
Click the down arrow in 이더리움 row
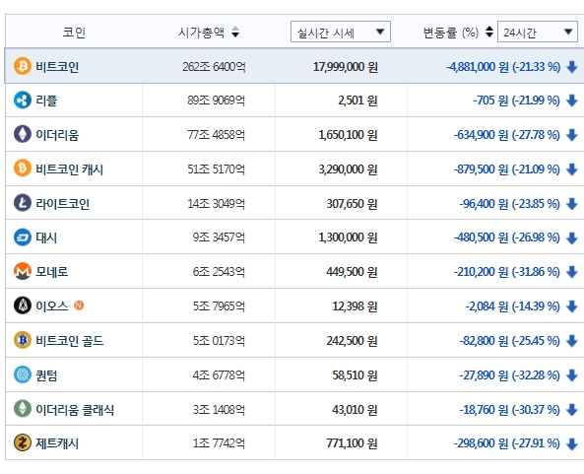(572, 135)
